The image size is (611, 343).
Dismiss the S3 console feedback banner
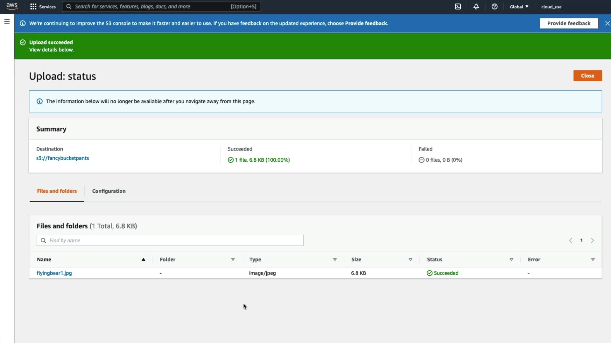[x=607, y=23]
